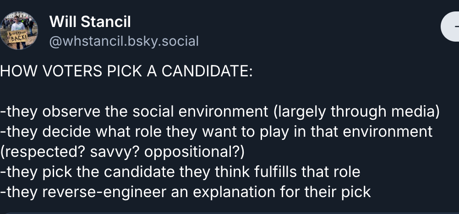This screenshot has width=459, height=214.
Task: Open Will Stancil's profile avatar
Action: [x=19, y=30]
